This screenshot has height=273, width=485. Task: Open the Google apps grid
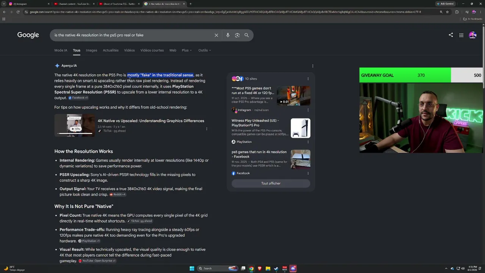[461, 35]
